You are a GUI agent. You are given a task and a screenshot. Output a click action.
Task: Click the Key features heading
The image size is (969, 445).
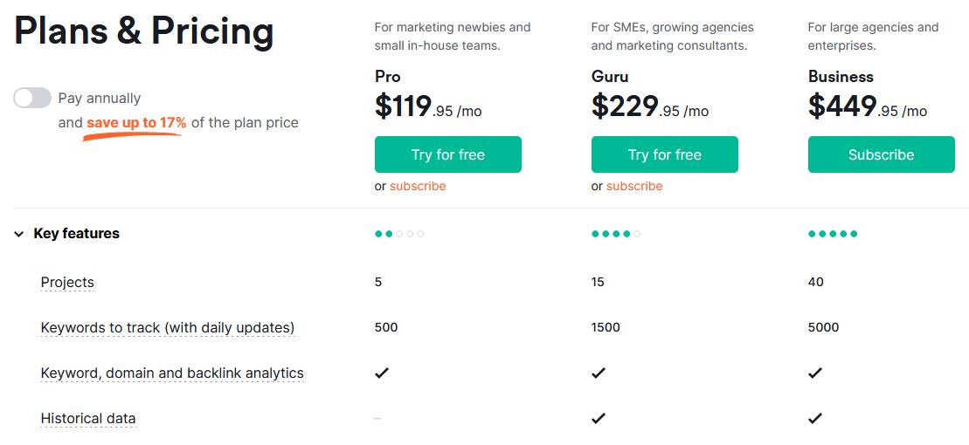coord(77,233)
